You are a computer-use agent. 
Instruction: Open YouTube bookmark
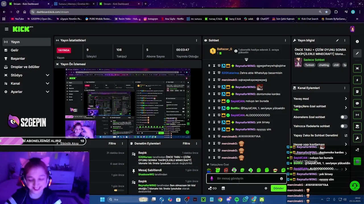pos(17,19)
